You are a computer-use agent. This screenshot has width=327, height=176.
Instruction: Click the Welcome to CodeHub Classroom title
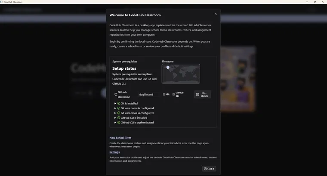click(135, 15)
